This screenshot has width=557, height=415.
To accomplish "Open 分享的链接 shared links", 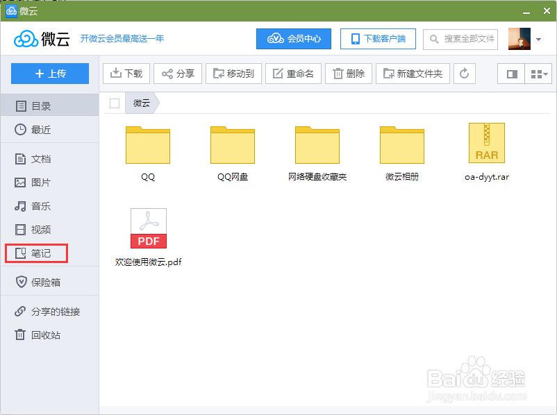I will [x=50, y=312].
